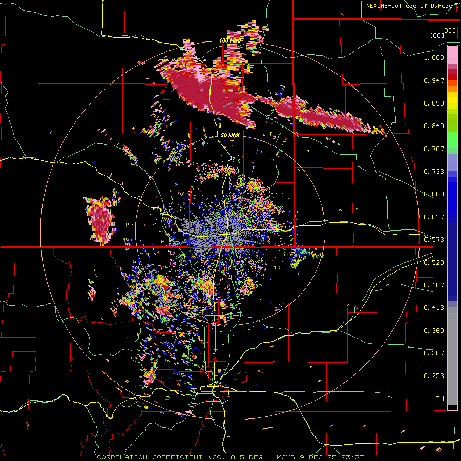Pick the bright green color bar segment
Image resolution: width=461 pixels, height=461 pixels.
[452, 140]
